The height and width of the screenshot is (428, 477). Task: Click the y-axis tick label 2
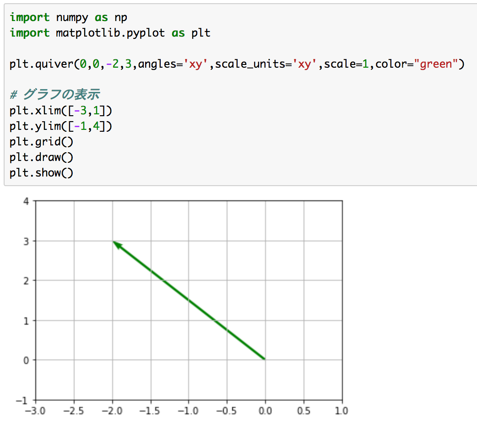(x=26, y=281)
